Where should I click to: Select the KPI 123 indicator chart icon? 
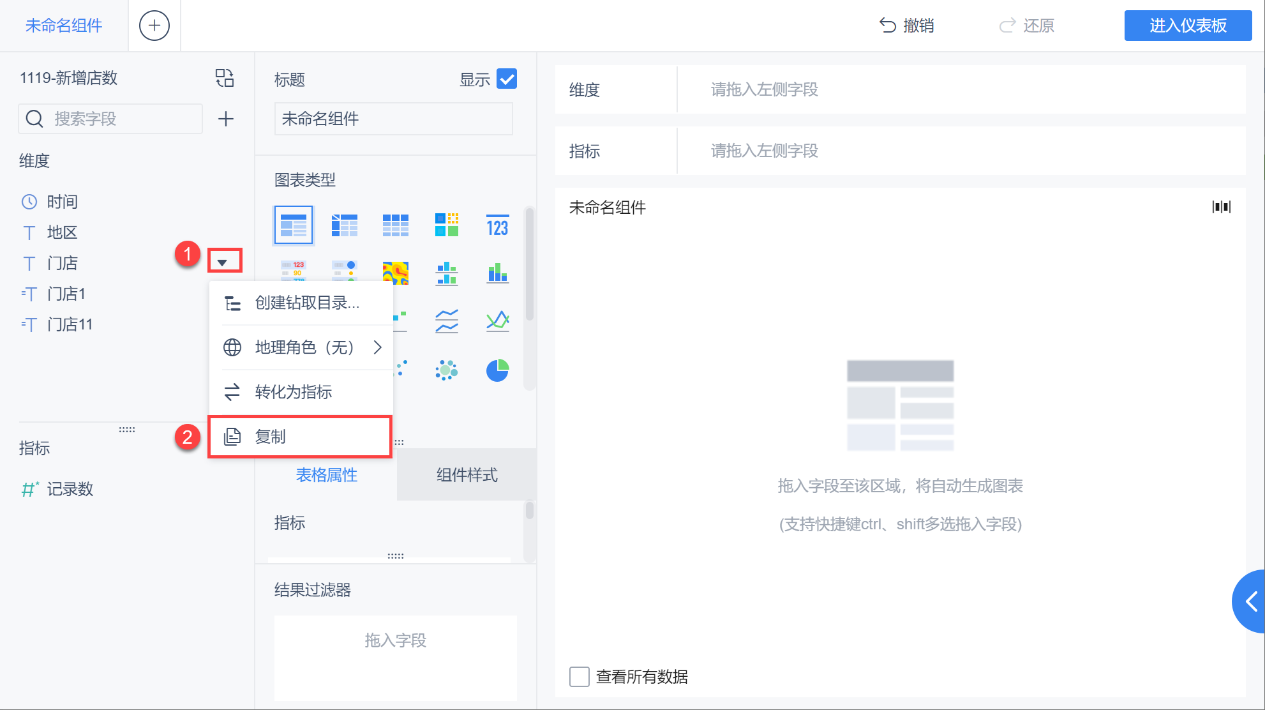497,225
